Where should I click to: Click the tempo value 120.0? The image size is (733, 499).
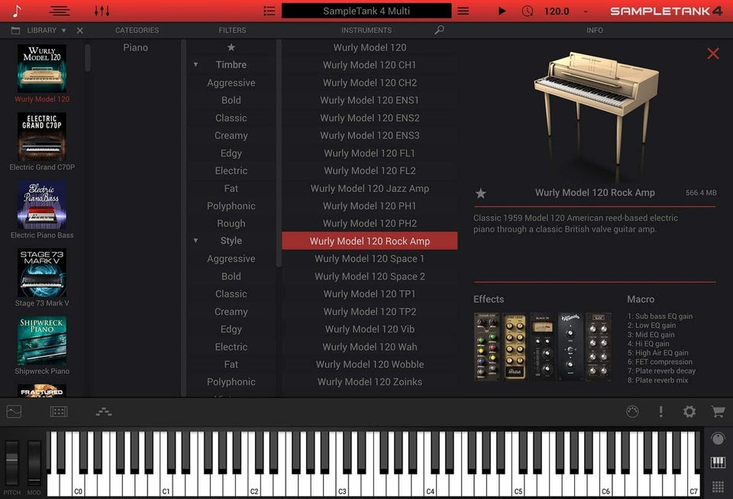pyautogui.click(x=557, y=11)
